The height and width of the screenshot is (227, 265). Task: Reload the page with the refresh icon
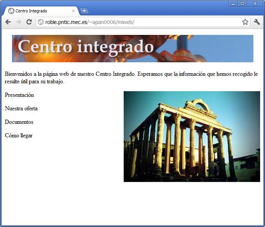(x=29, y=22)
